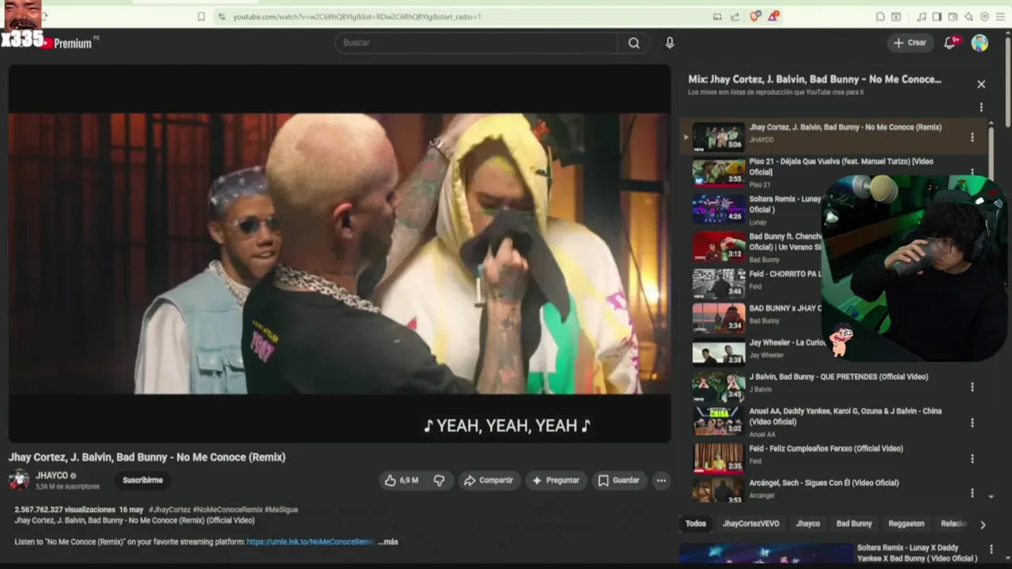Screen dimensions: 1012x569
Task: Open Leo AI sparkle icon
Action: 969,17
